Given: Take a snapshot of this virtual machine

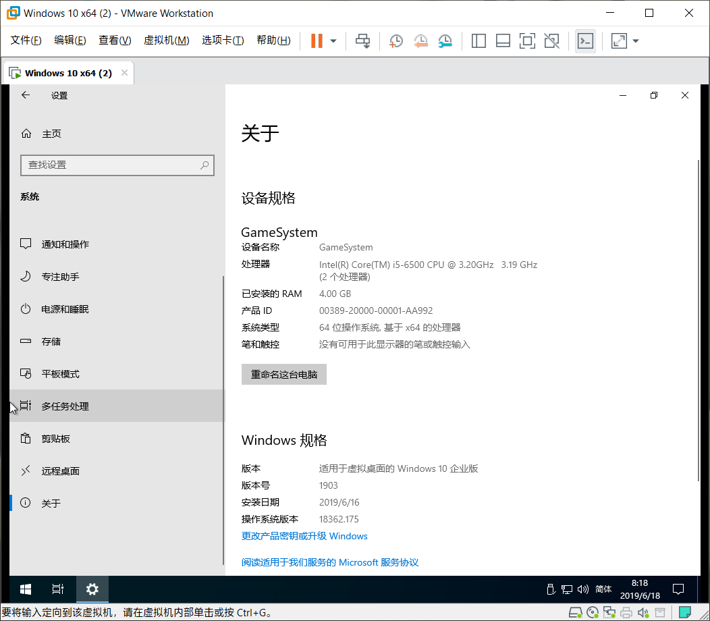Looking at the screenshot, I should (395, 40).
